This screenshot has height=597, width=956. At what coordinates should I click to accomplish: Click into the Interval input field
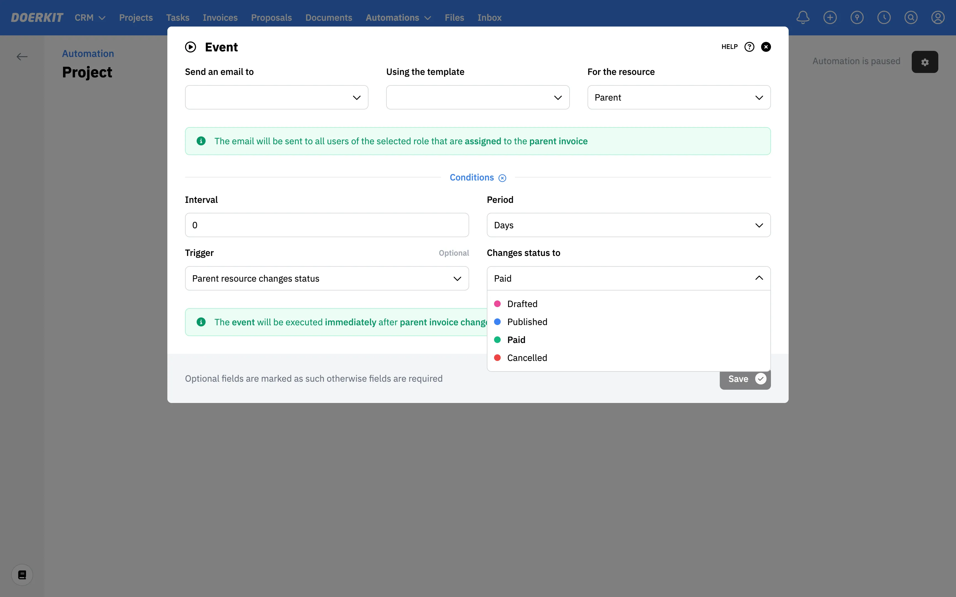tap(327, 225)
